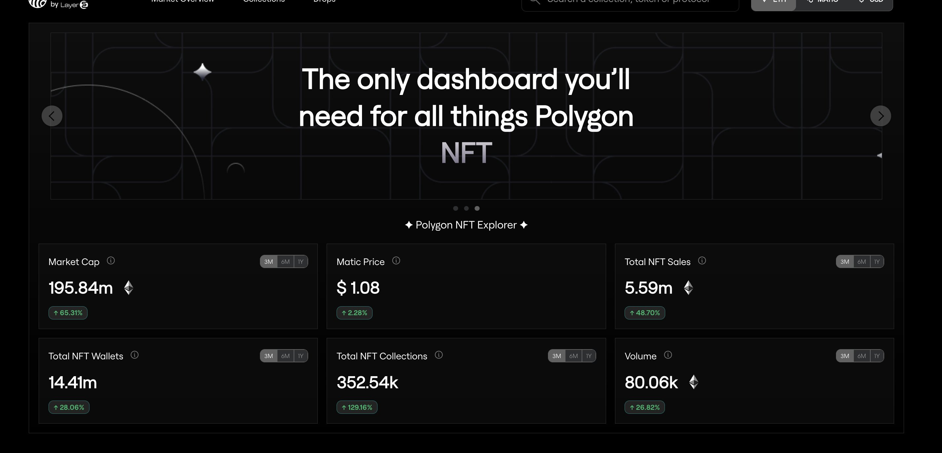Set Market Cap range to 6M
This screenshot has width=942, height=453.
[285, 262]
